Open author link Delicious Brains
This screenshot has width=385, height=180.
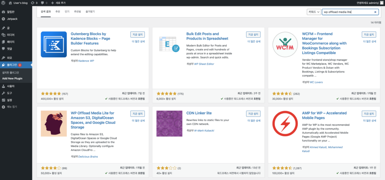(x=88, y=157)
